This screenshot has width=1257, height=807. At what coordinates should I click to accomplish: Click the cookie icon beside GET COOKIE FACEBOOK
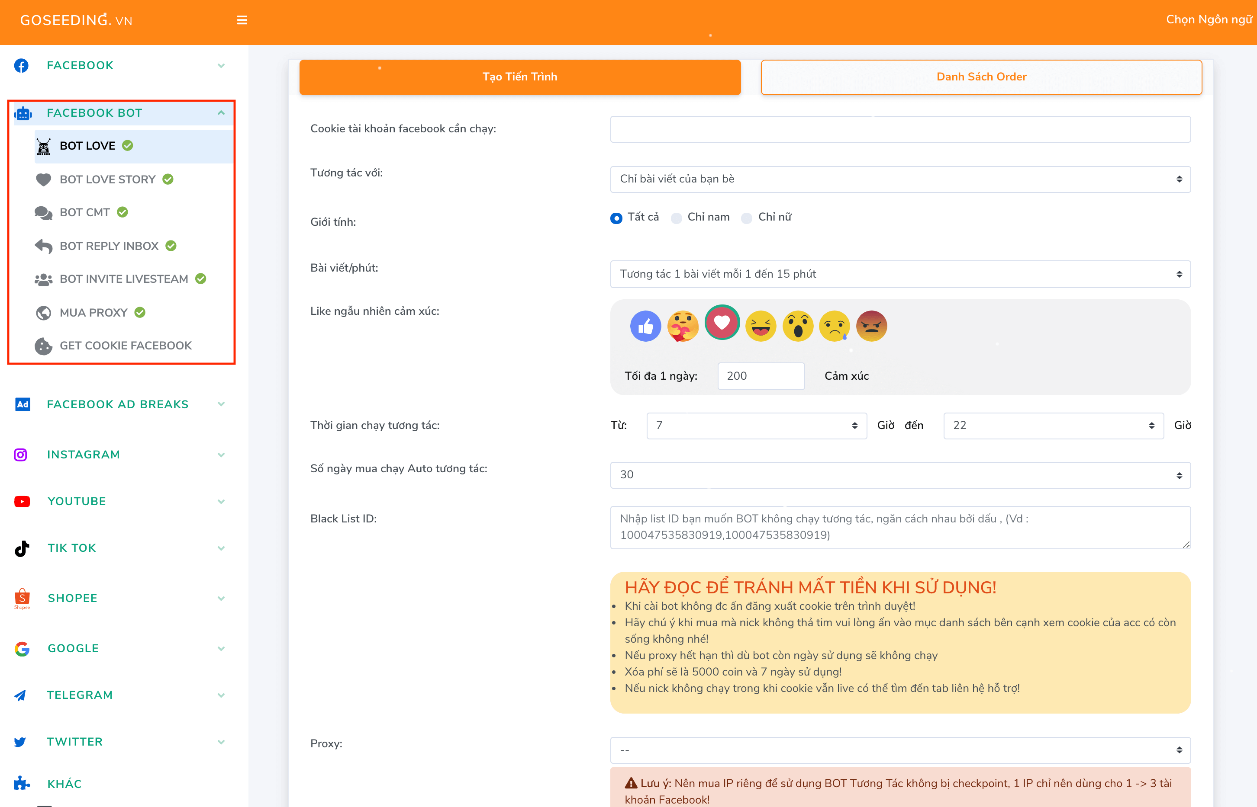(x=44, y=346)
